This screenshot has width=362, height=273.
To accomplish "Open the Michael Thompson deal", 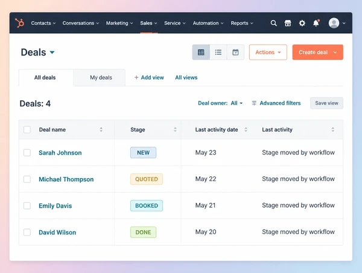I will pos(66,179).
